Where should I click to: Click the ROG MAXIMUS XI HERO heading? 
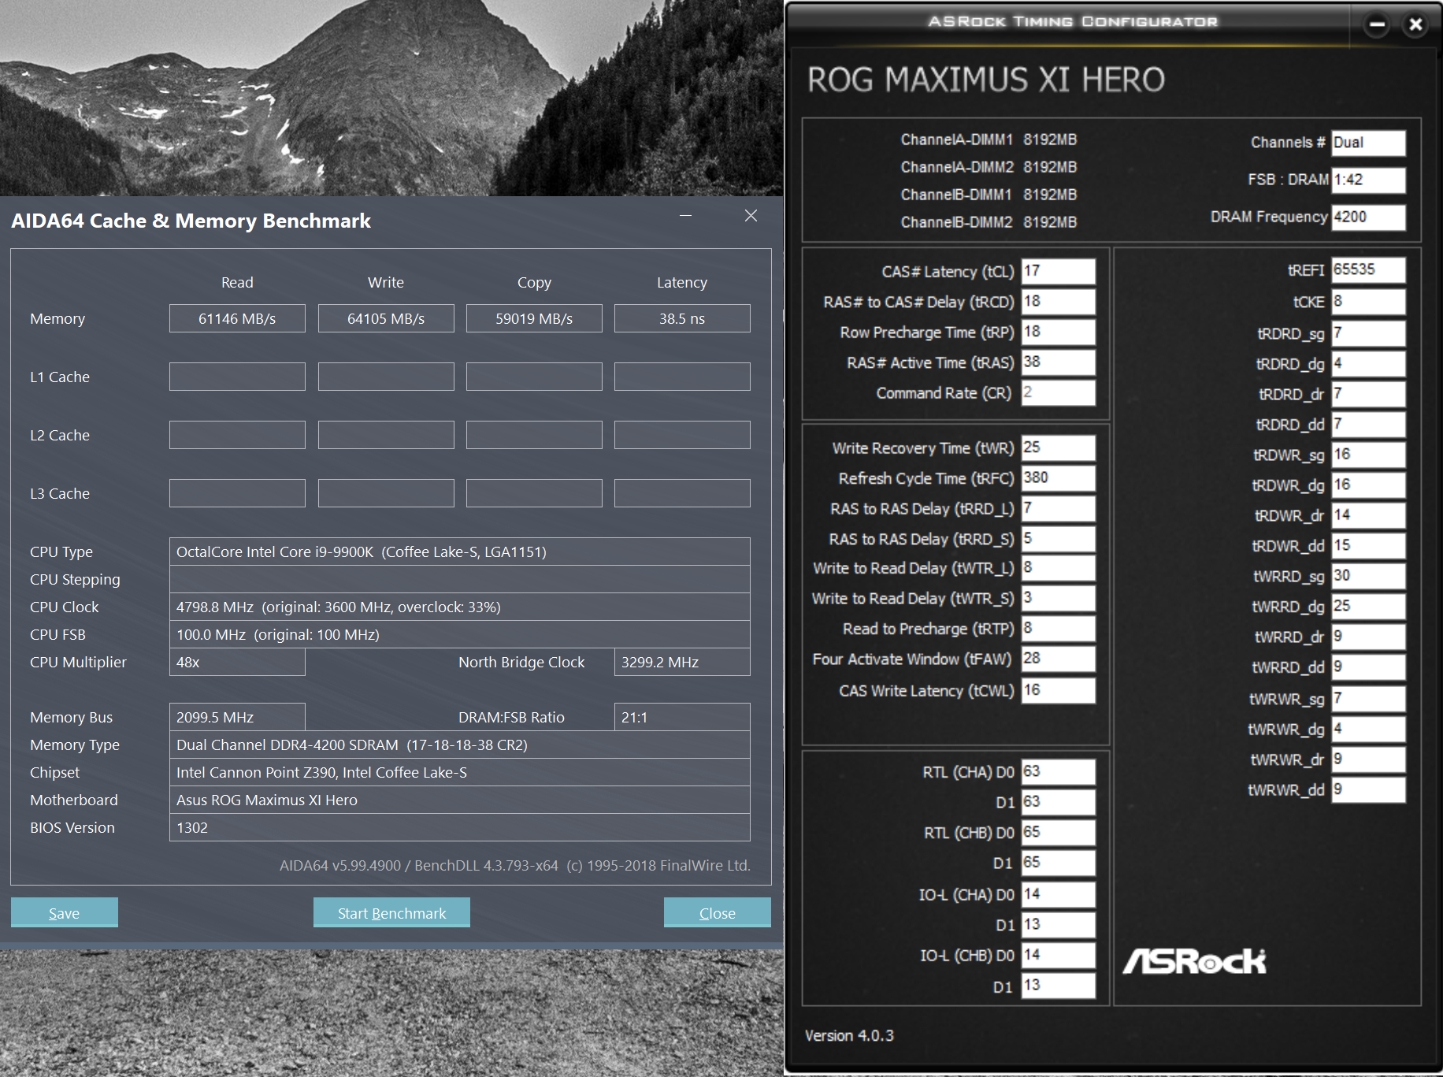pyautogui.click(x=986, y=80)
